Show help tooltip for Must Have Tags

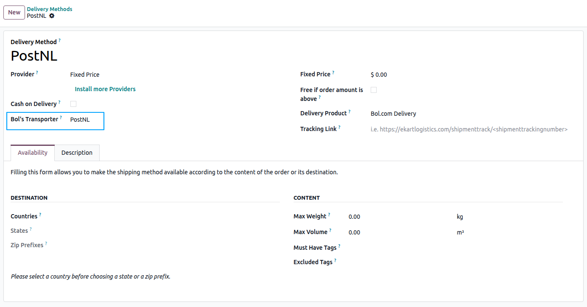pos(339,246)
